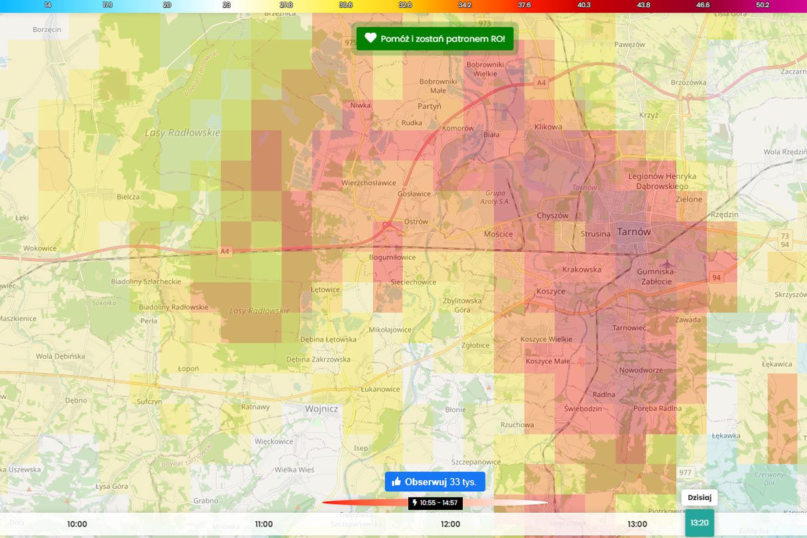Click the A4 motorway shield near Klikowa

(540, 83)
